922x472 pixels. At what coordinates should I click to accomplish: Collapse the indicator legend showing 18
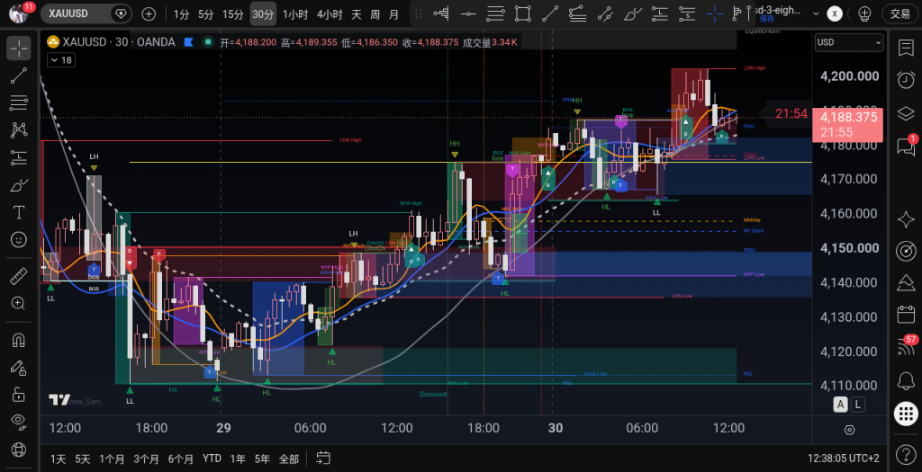(x=60, y=60)
